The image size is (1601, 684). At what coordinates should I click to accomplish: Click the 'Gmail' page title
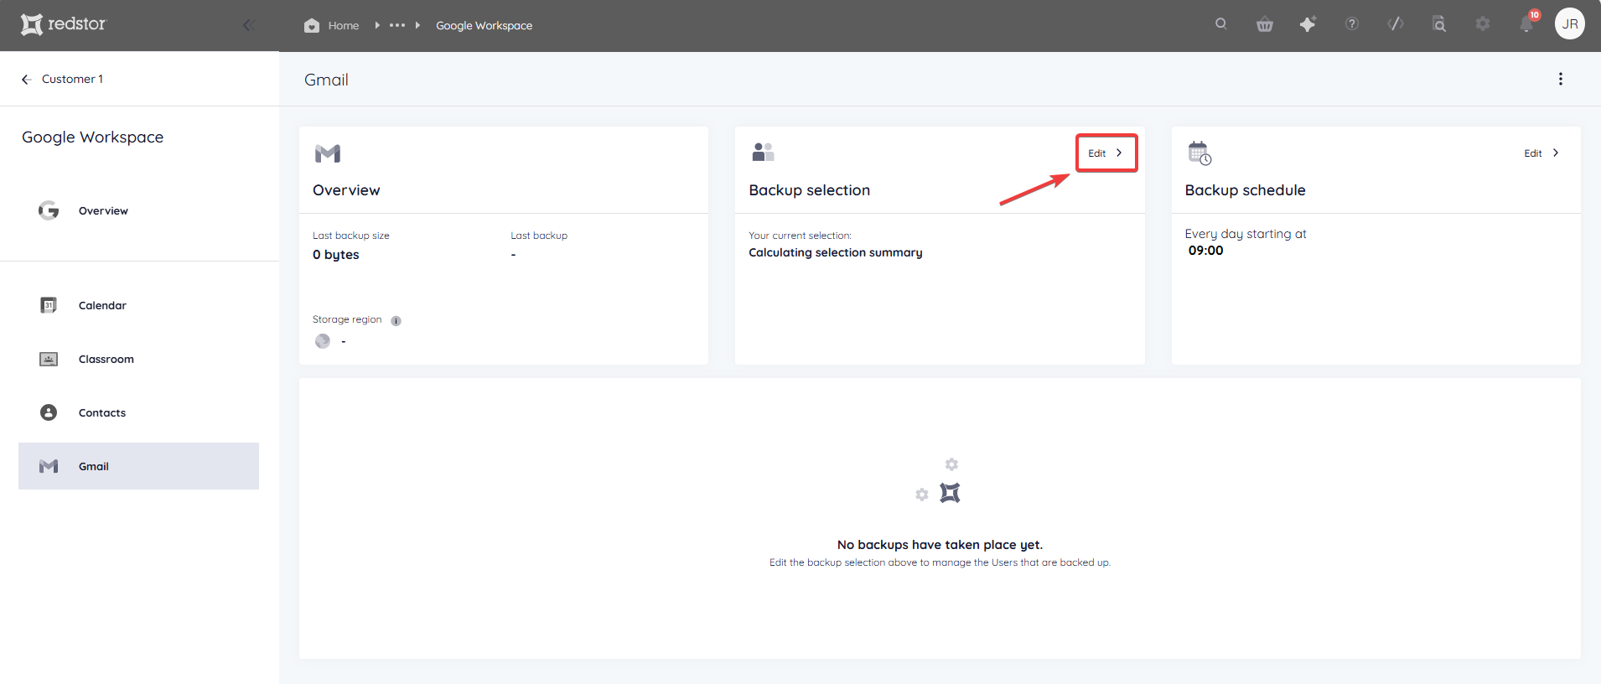point(326,80)
